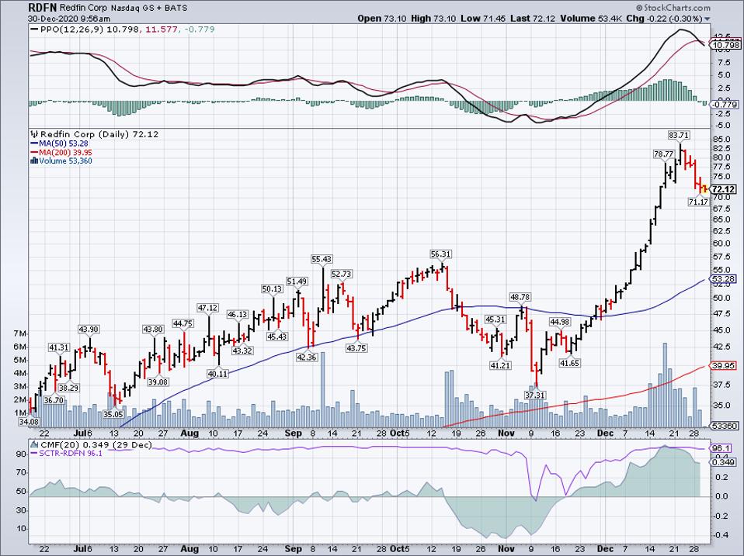Click the 56.31 October high label
744x556 pixels.
click(440, 254)
